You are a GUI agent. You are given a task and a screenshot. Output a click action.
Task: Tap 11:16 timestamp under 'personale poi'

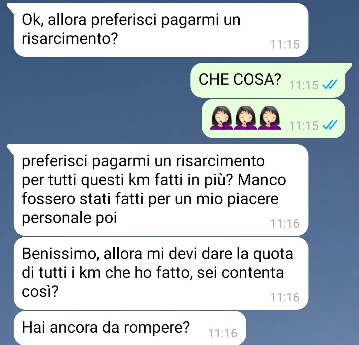(285, 223)
